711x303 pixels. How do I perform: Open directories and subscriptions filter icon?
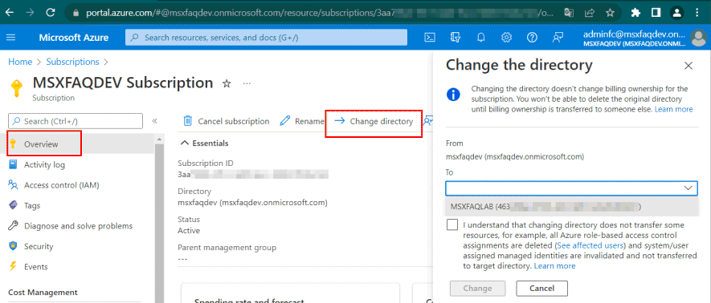[455, 38]
